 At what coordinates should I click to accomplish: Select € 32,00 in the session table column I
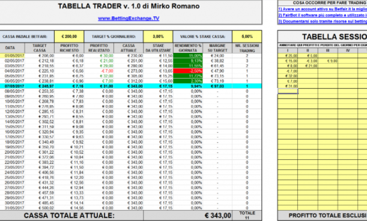coord(288,76)
